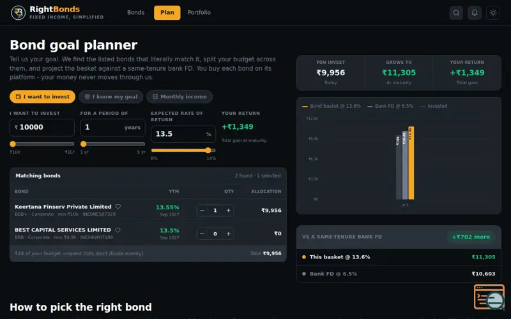Image resolution: width=511 pixels, height=319 pixels.
Task: Click 'How to pick the right bond' heading
Action: [x=81, y=308]
